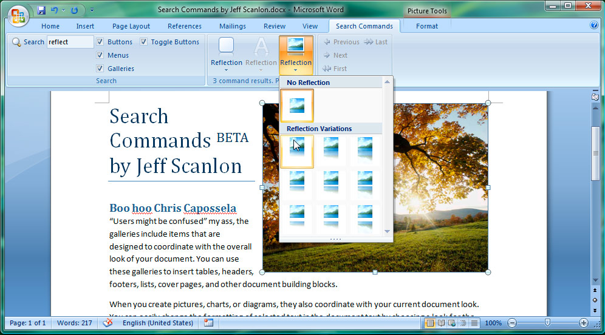Click the macro recording status icon
Image resolution: width=605 pixels, height=335 pixels.
(208, 323)
